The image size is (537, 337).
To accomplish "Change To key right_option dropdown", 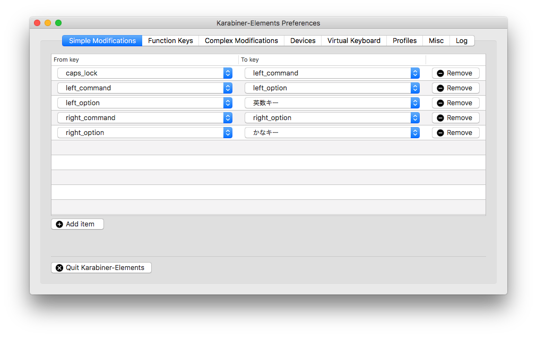I will point(332,117).
